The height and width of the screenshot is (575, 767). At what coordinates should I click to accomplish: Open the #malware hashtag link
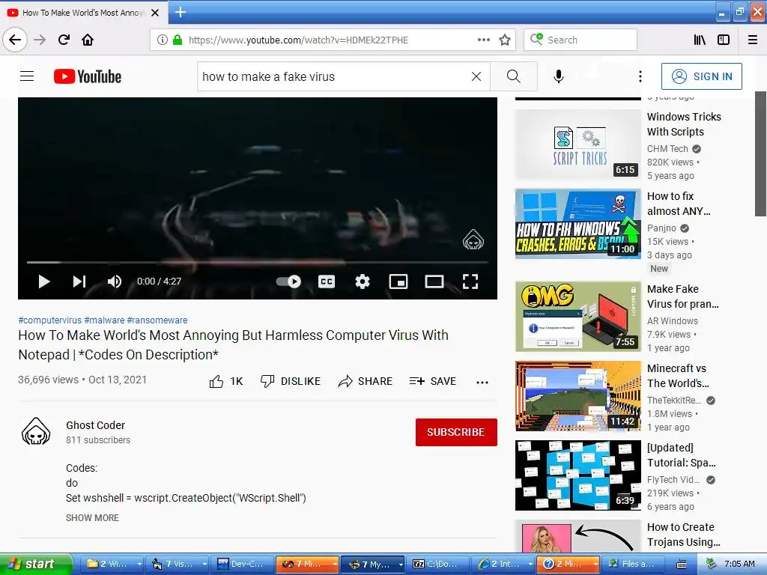click(x=104, y=320)
